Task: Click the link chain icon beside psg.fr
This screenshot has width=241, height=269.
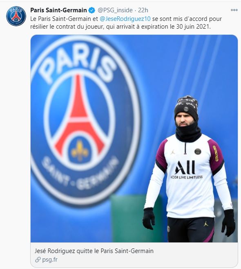Action: pyautogui.click(x=38, y=260)
